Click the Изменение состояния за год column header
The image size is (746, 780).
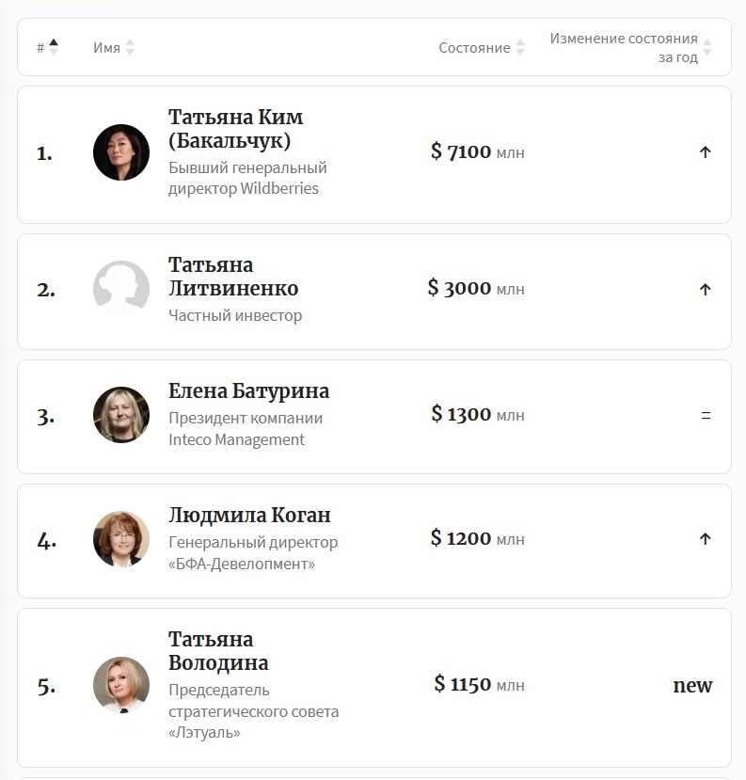pos(623,47)
